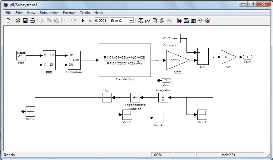Start simulation with the play button
The height and width of the screenshot is (160, 273).
(83, 21)
